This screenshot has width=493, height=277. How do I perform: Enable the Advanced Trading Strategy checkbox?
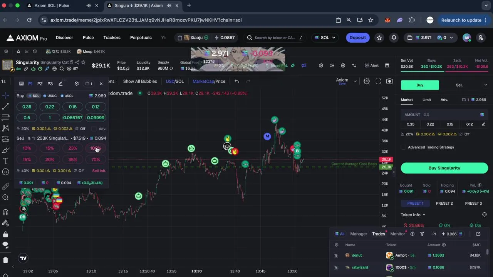click(x=403, y=147)
